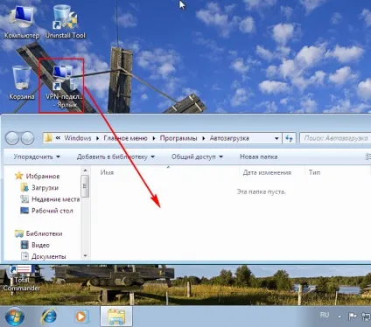The width and height of the screenshot is (371, 327).
Task: Select the Корзина recycle bin icon
Action: point(22,83)
